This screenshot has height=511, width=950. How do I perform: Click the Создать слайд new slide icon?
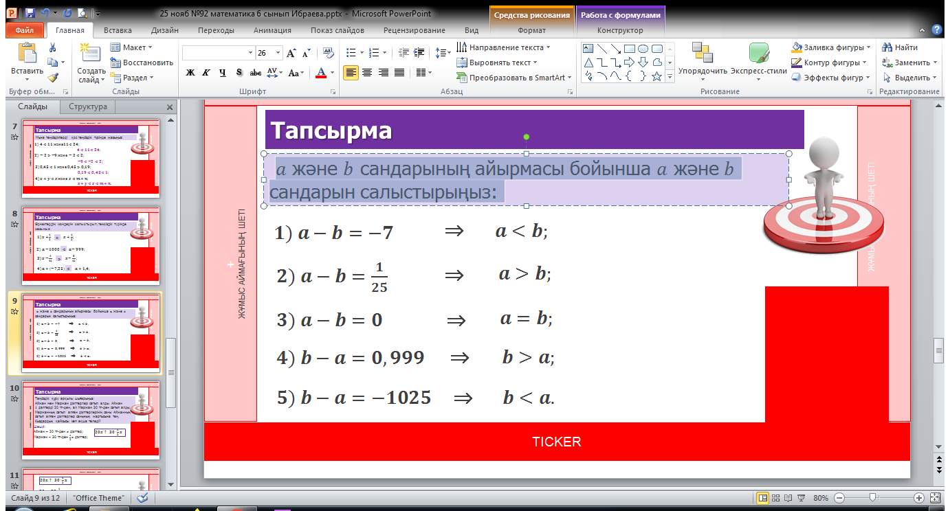(x=90, y=53)
